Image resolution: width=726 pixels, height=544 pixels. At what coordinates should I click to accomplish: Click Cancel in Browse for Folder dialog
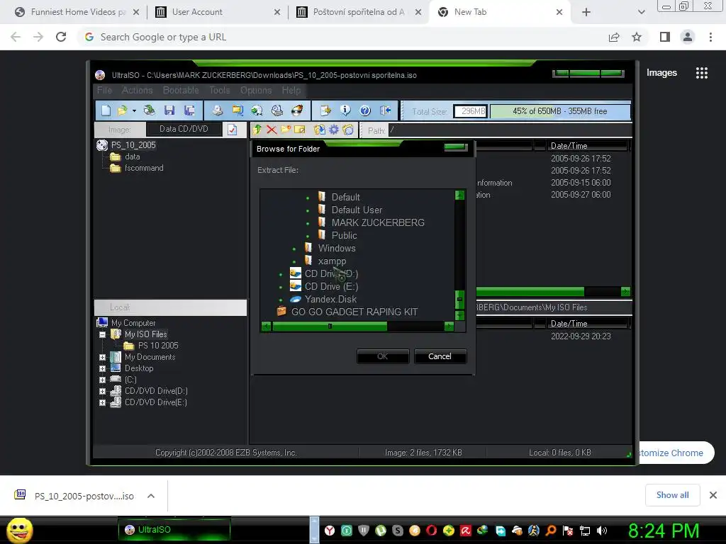(x=440, y=356)
